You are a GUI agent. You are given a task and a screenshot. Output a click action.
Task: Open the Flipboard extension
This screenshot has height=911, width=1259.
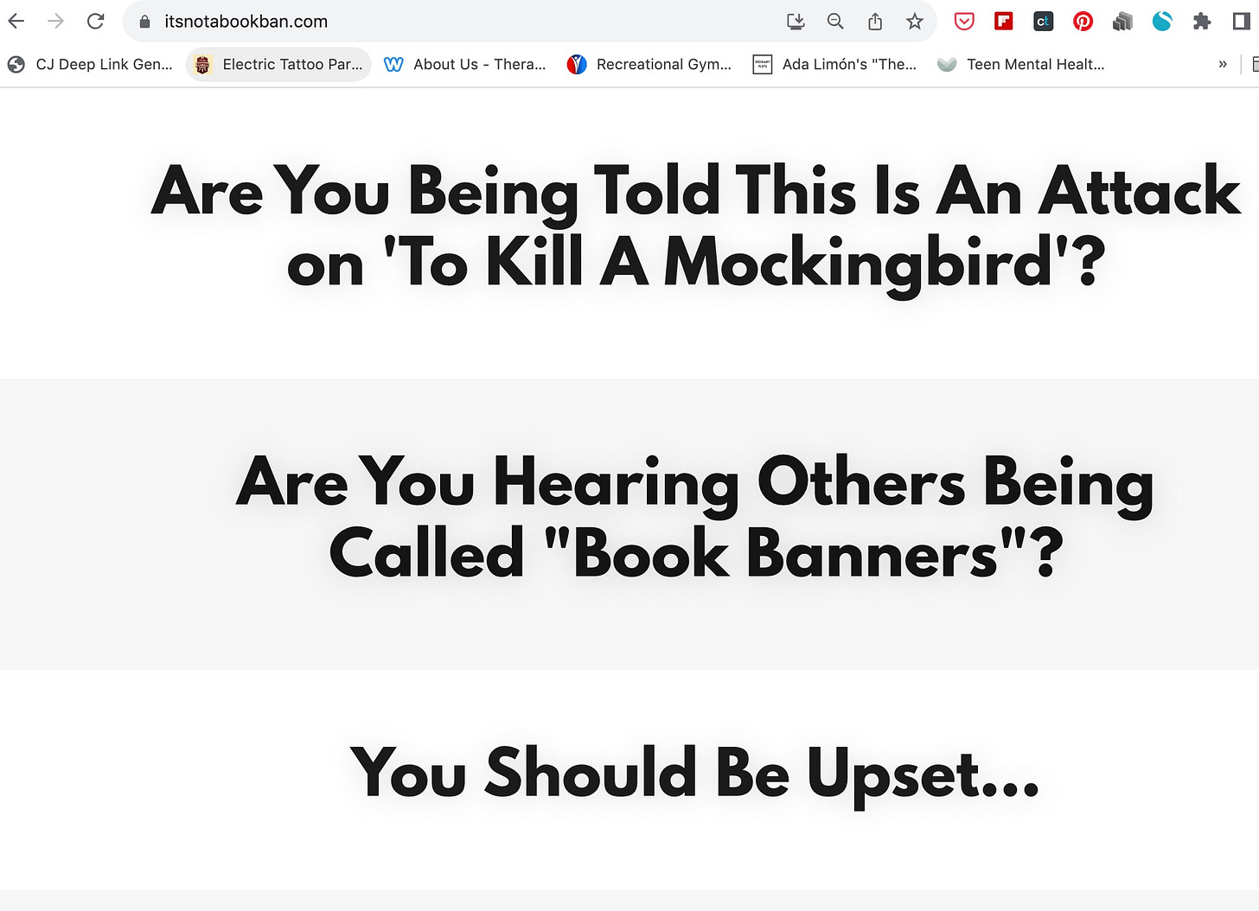point(1004,22)
